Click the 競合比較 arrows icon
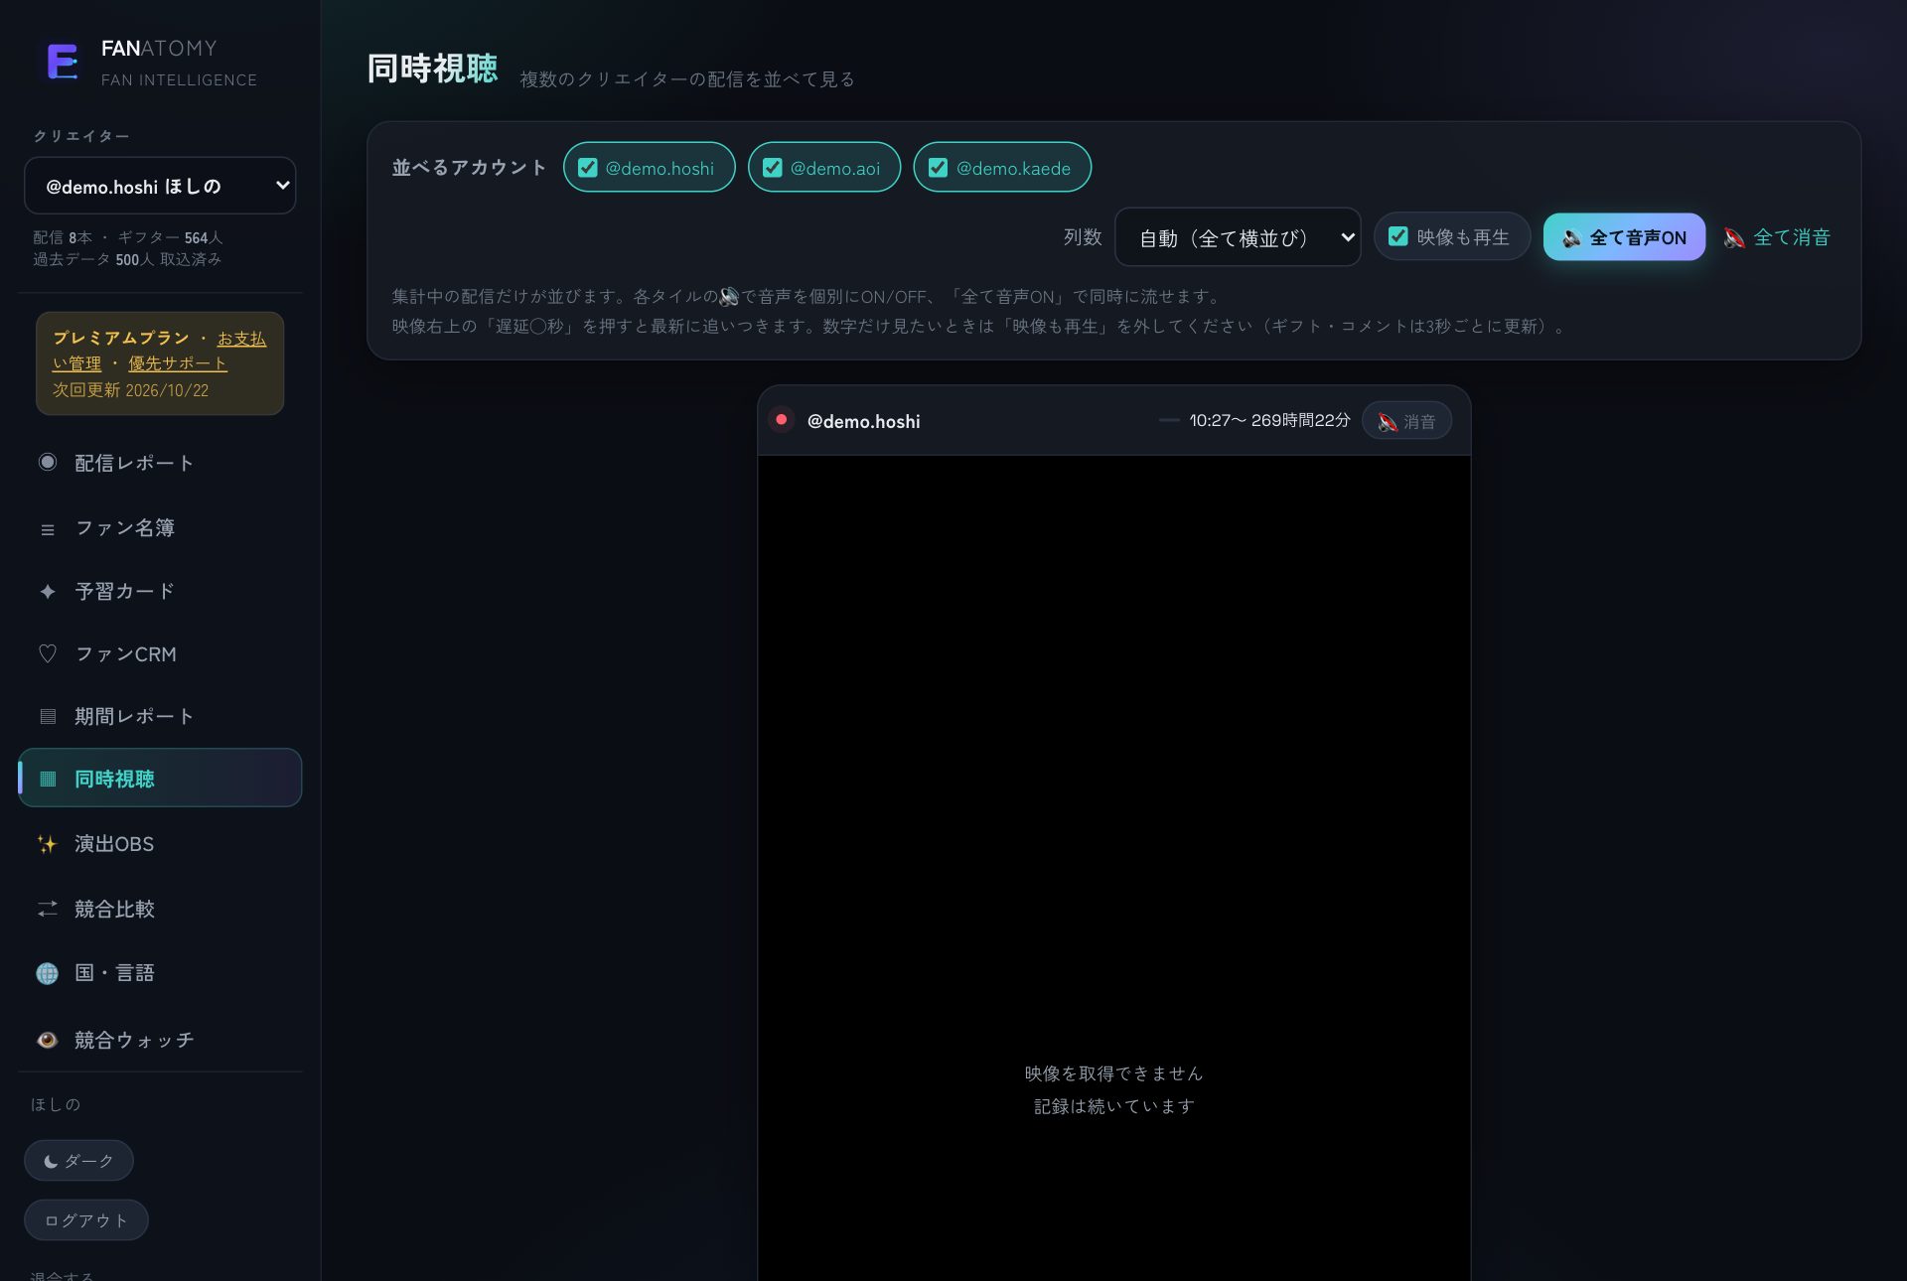 coord(48,910)
